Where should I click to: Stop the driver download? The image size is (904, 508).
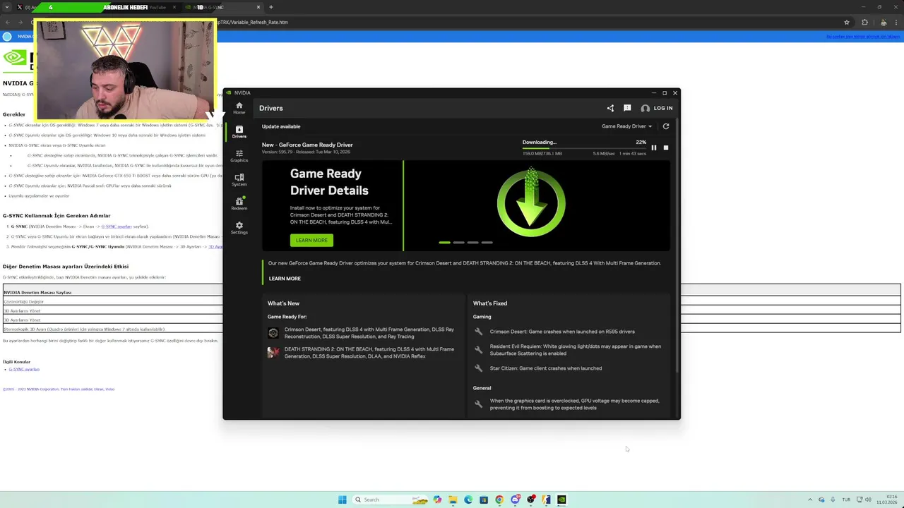(x=665, y=148)
